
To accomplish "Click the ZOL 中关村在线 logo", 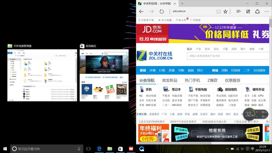I will point(154,55).
